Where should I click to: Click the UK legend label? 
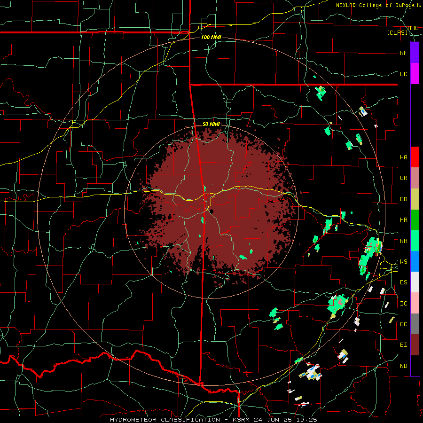click(403, 74)
